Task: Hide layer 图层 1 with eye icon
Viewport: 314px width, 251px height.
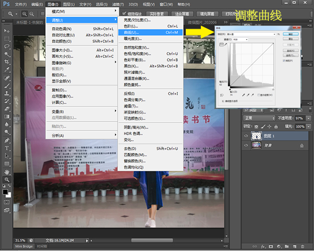Action: [x=247, y=135]
